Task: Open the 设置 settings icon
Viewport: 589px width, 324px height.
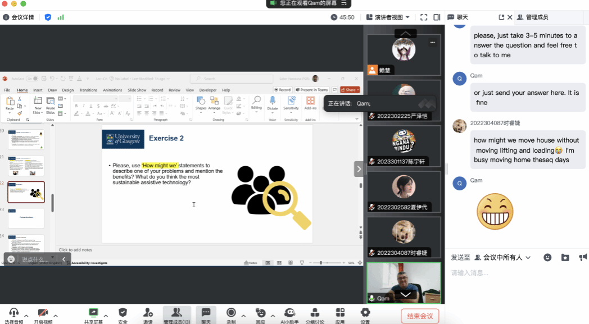Action: [365, 313]
